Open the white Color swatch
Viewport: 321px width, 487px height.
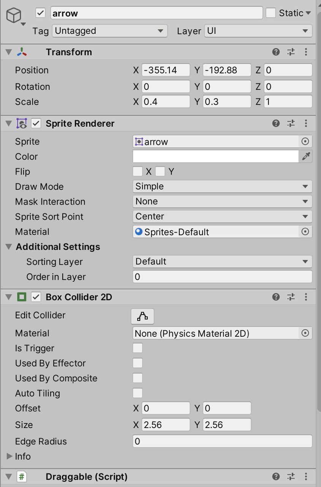pyautogui.click(x=216, y=156)
